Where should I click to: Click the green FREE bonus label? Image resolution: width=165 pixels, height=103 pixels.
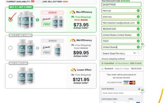pyautogui.click(x=46, y=24)
